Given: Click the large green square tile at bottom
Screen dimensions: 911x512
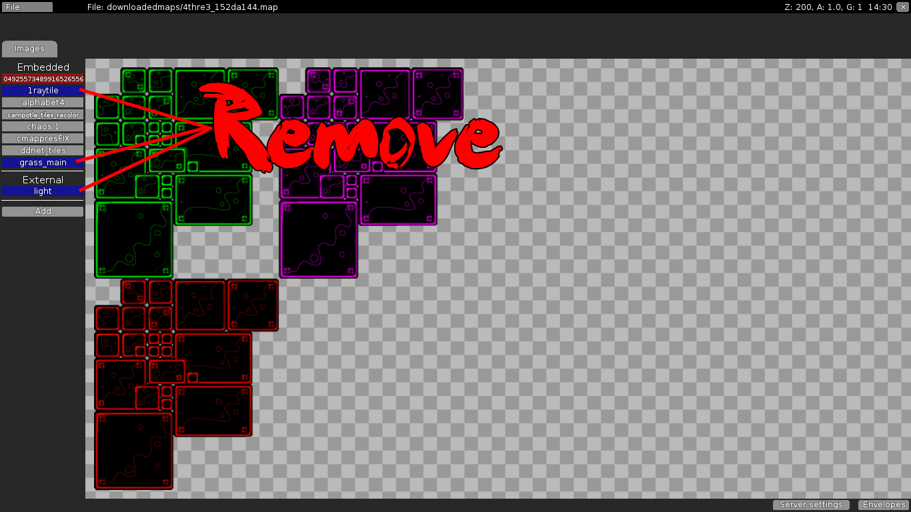Looking at the screenshot, I should pyautogui.click(x=133, y=239).
